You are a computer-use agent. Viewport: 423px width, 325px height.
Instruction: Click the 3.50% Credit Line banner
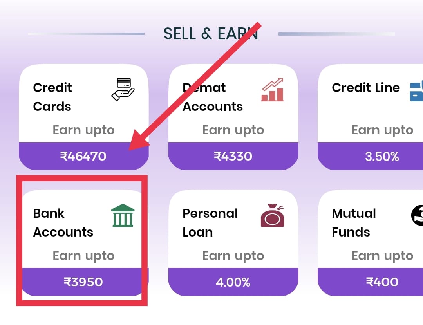point(383,156)
